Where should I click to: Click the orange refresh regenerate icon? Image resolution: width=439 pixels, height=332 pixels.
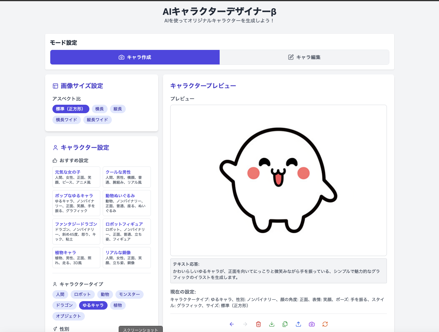(325, 324)
